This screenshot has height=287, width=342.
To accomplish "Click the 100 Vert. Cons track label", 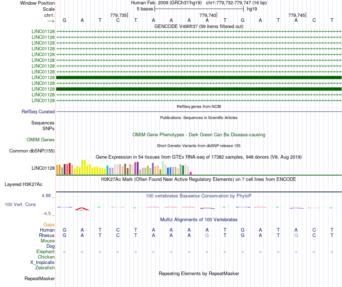I will click(21, 204).
